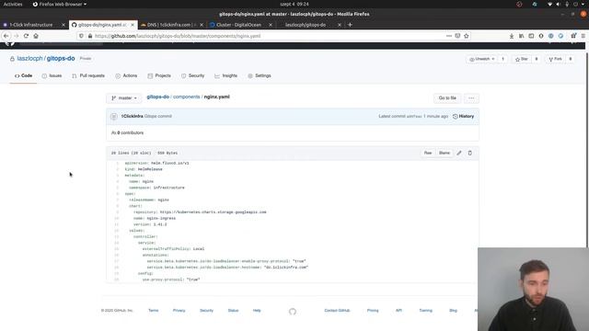Open the Firefox hamburger menu
The image size is (589, 331).
point(583,36)
